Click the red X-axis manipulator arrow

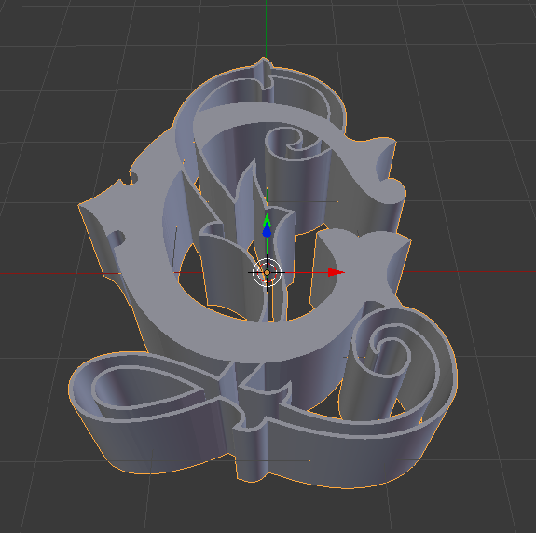pos(336,272)
